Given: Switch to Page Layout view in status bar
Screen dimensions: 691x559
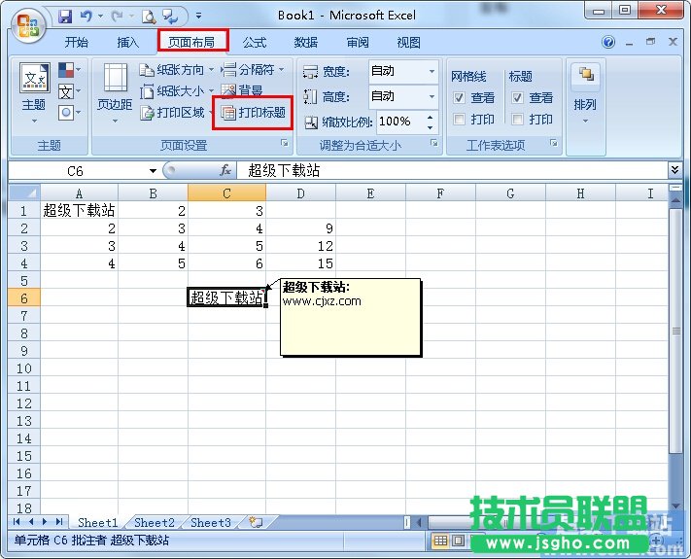Looking at the screenshot, I should coord(459,541).
